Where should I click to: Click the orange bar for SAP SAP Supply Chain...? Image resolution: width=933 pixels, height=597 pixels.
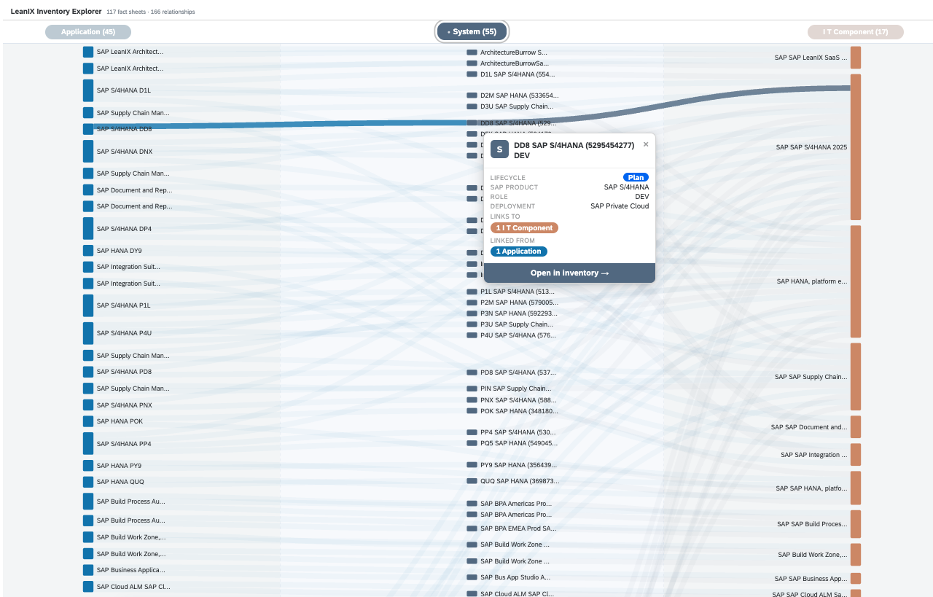(x=856, y=377)
